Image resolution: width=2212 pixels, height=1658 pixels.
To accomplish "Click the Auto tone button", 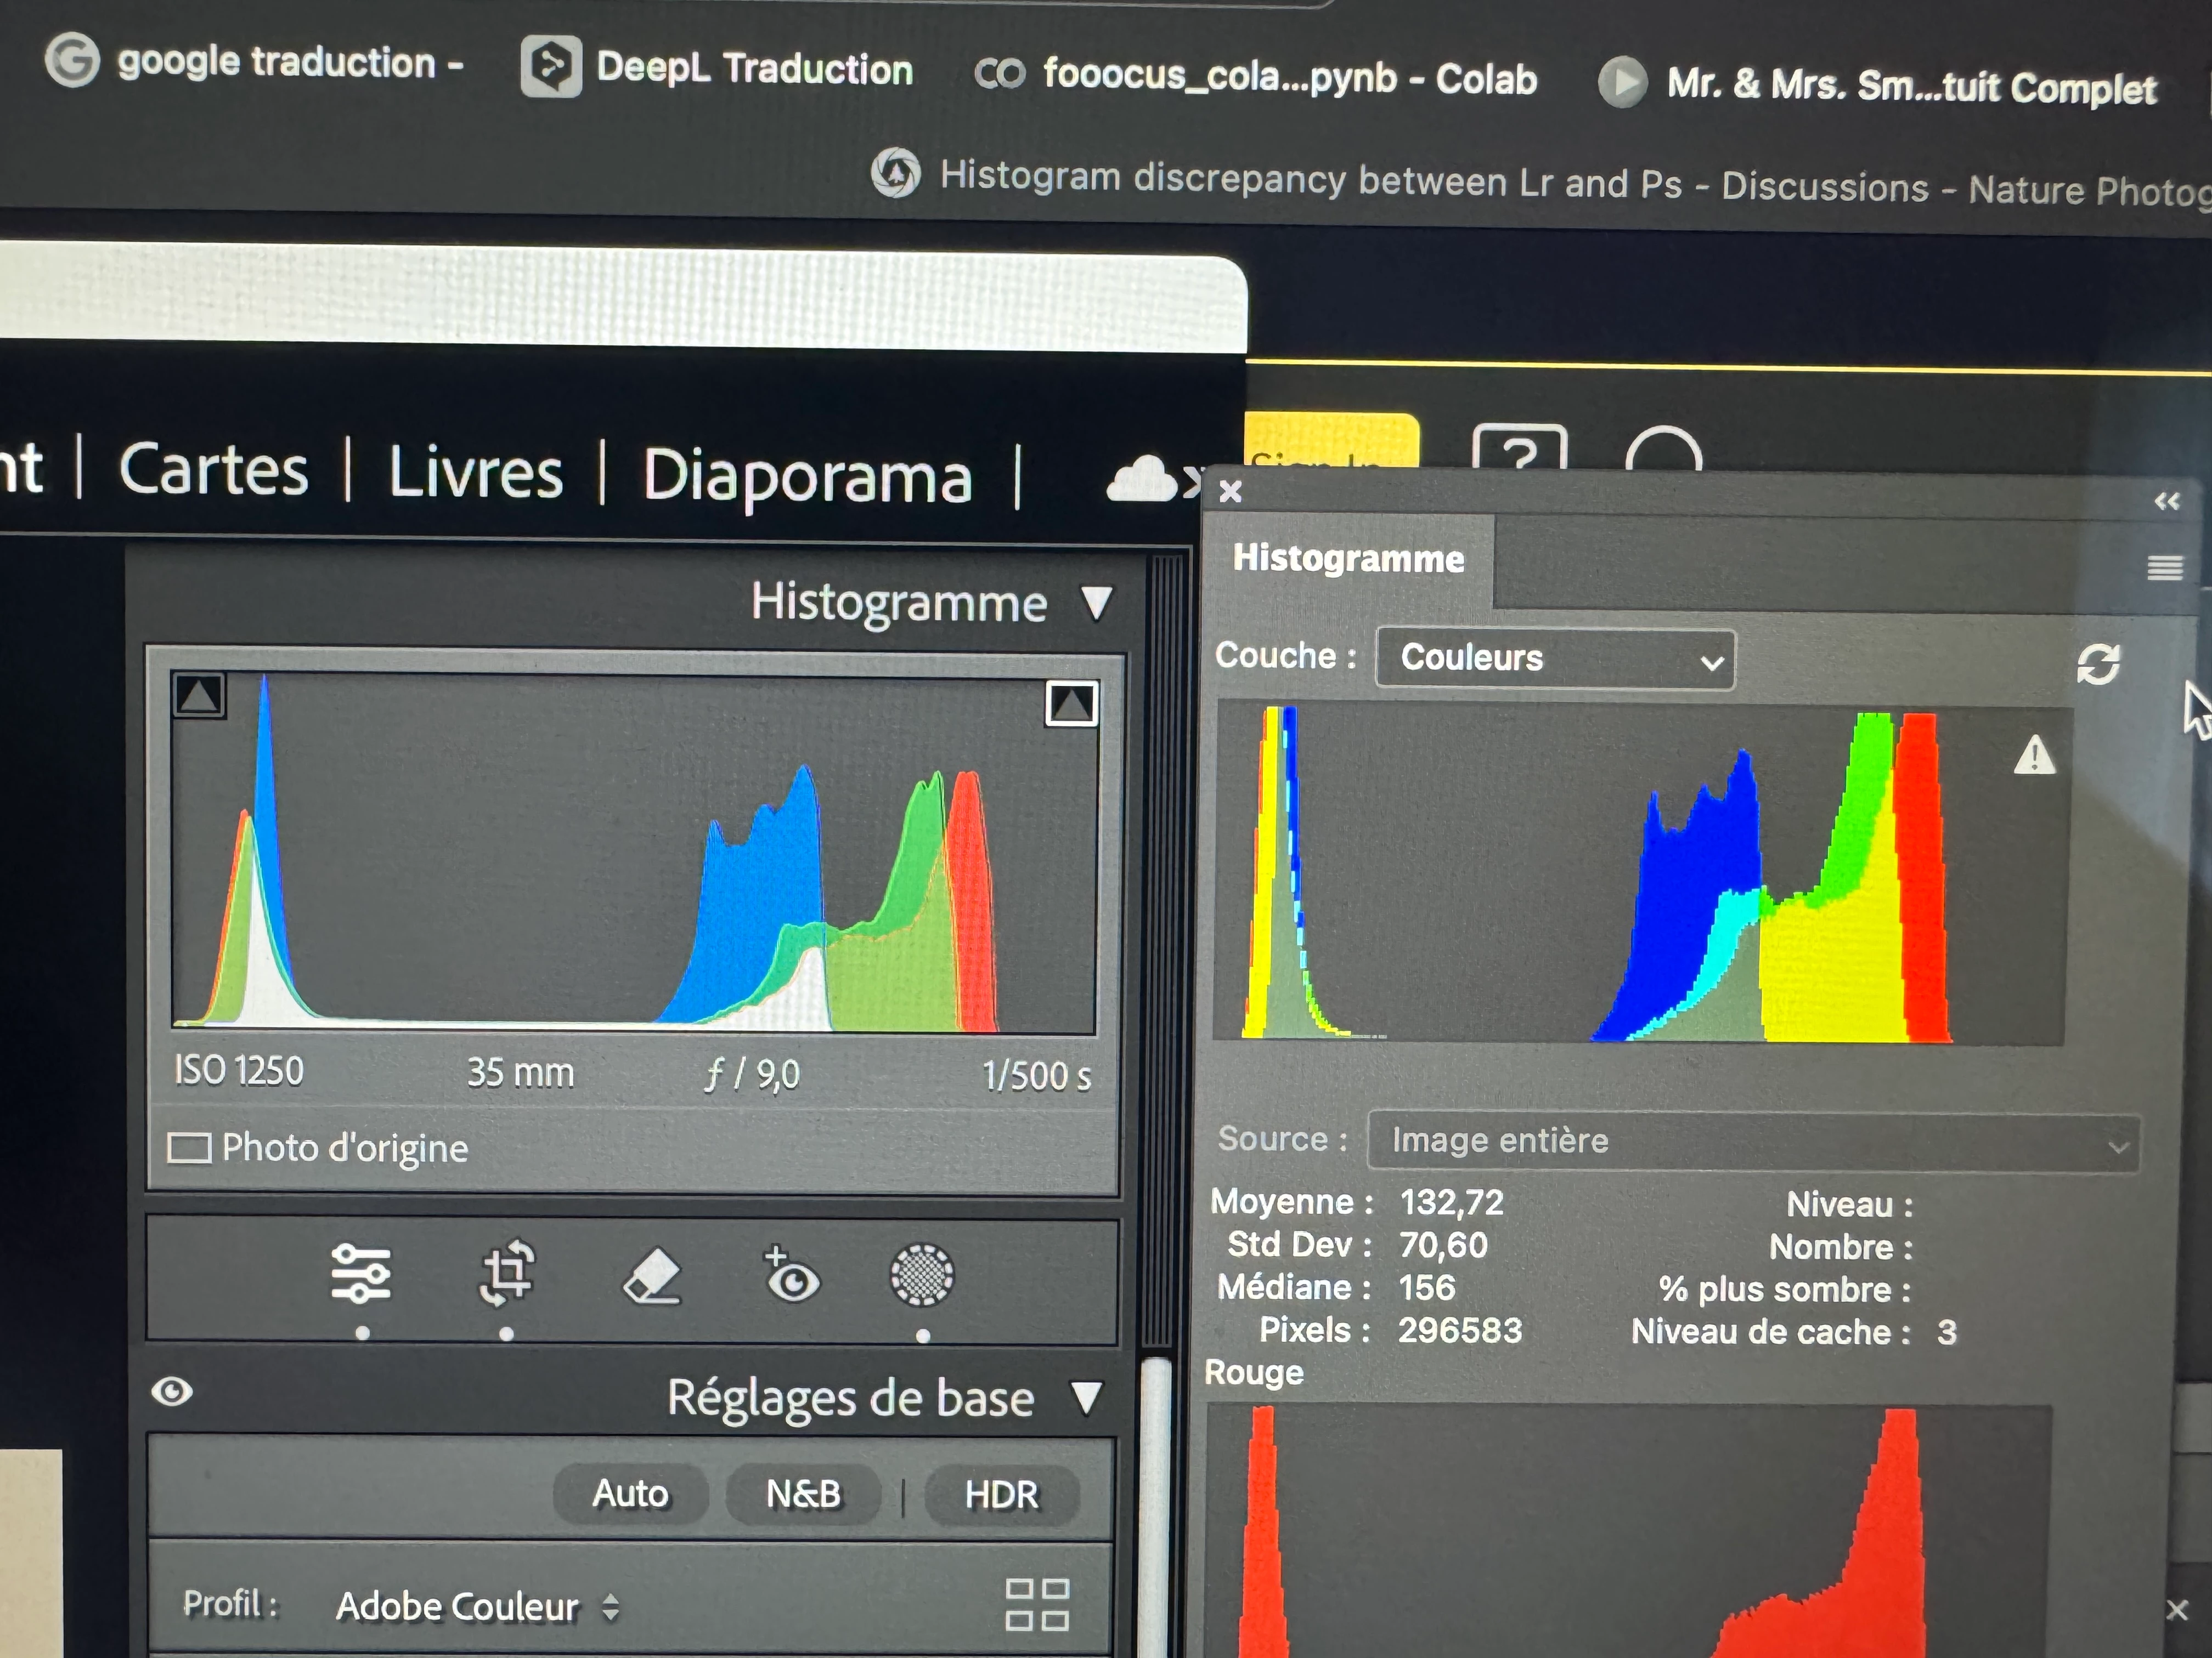I will [x=630, y=1493].
